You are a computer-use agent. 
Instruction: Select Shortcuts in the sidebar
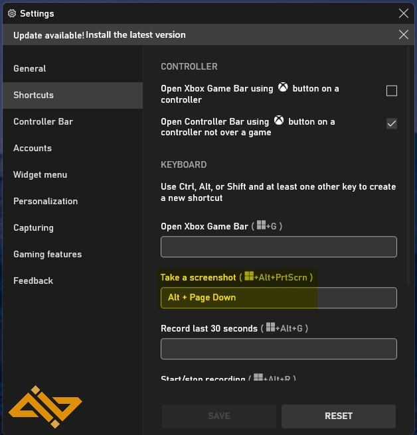72,95
